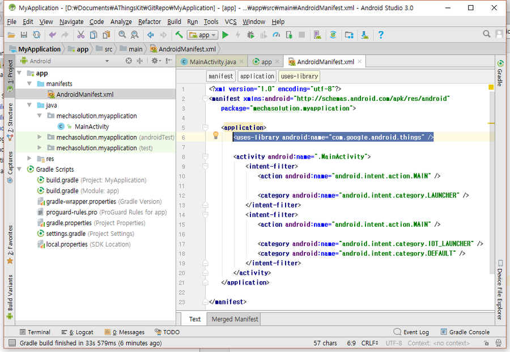The image size is (510, 352).
Task: Collapse the app module tree node
Action: 19,73
